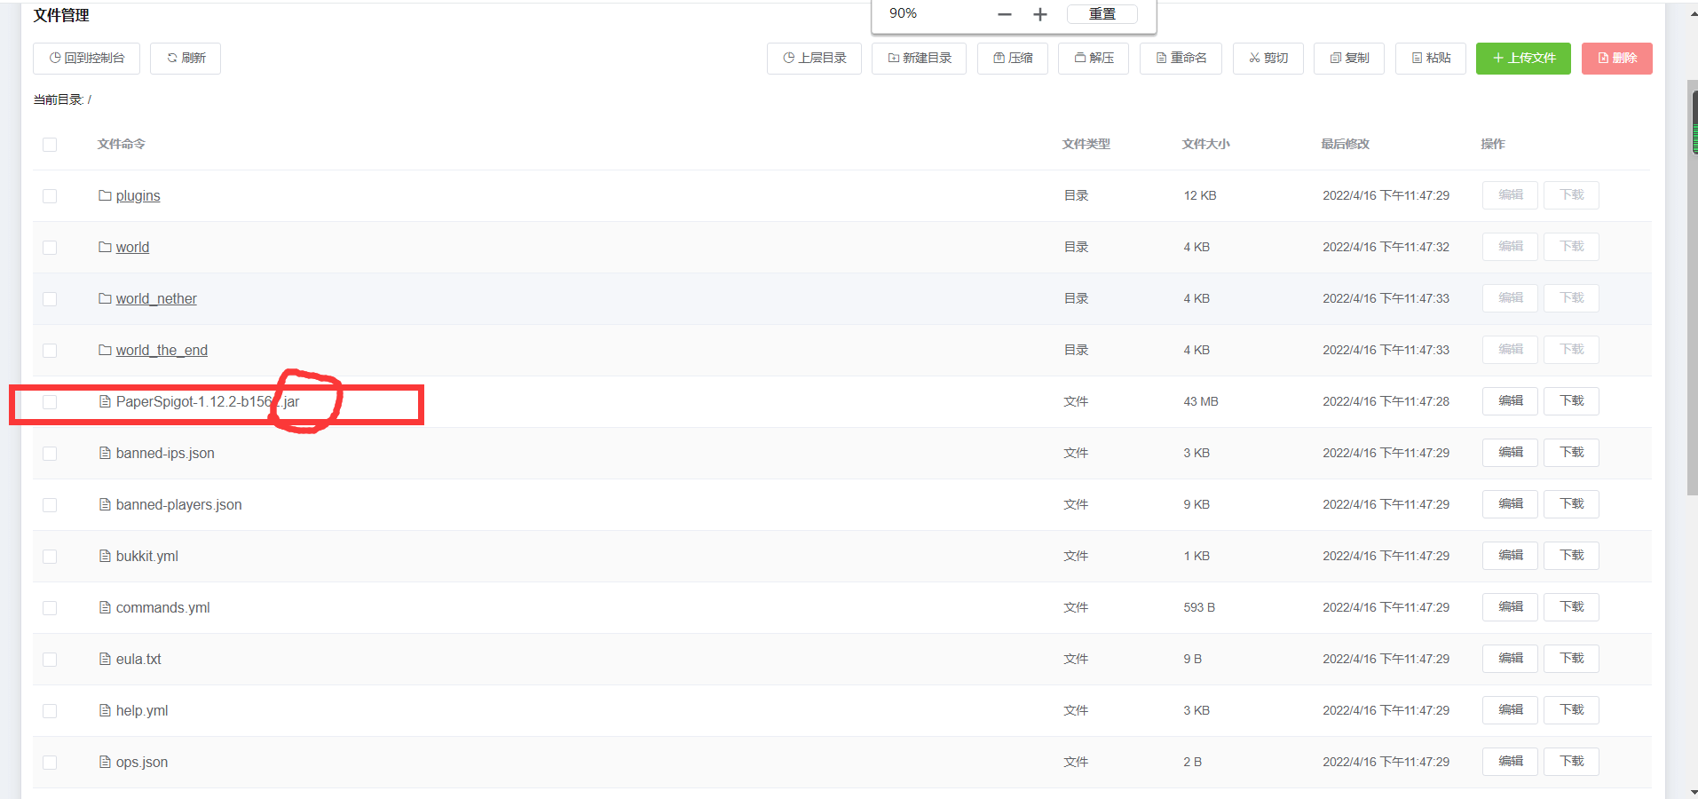The height and width of the screenshot is (799, 1698).
Task: Click the 剪切 cut button
Action: pyautogui.click(x=1268, y=59)
